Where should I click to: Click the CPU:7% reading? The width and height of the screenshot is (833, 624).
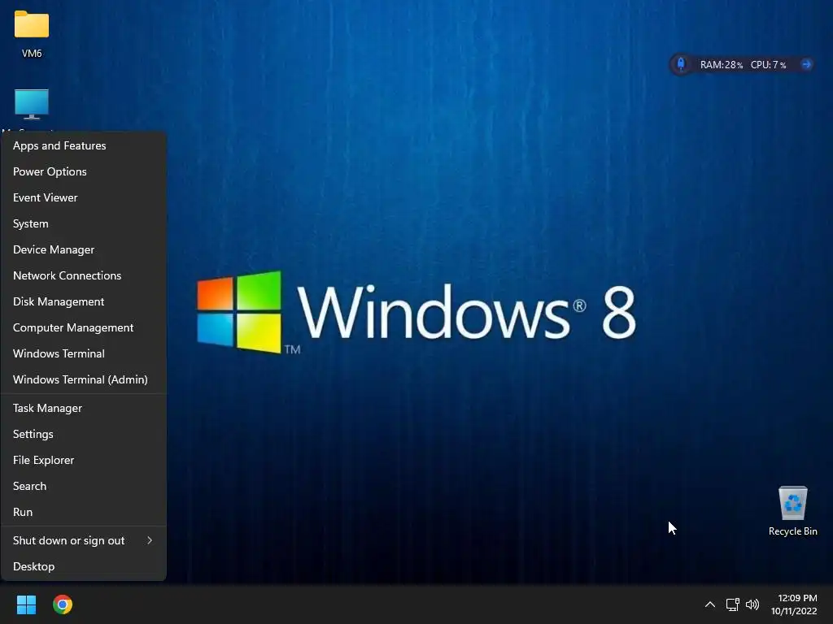click(768, 65)
